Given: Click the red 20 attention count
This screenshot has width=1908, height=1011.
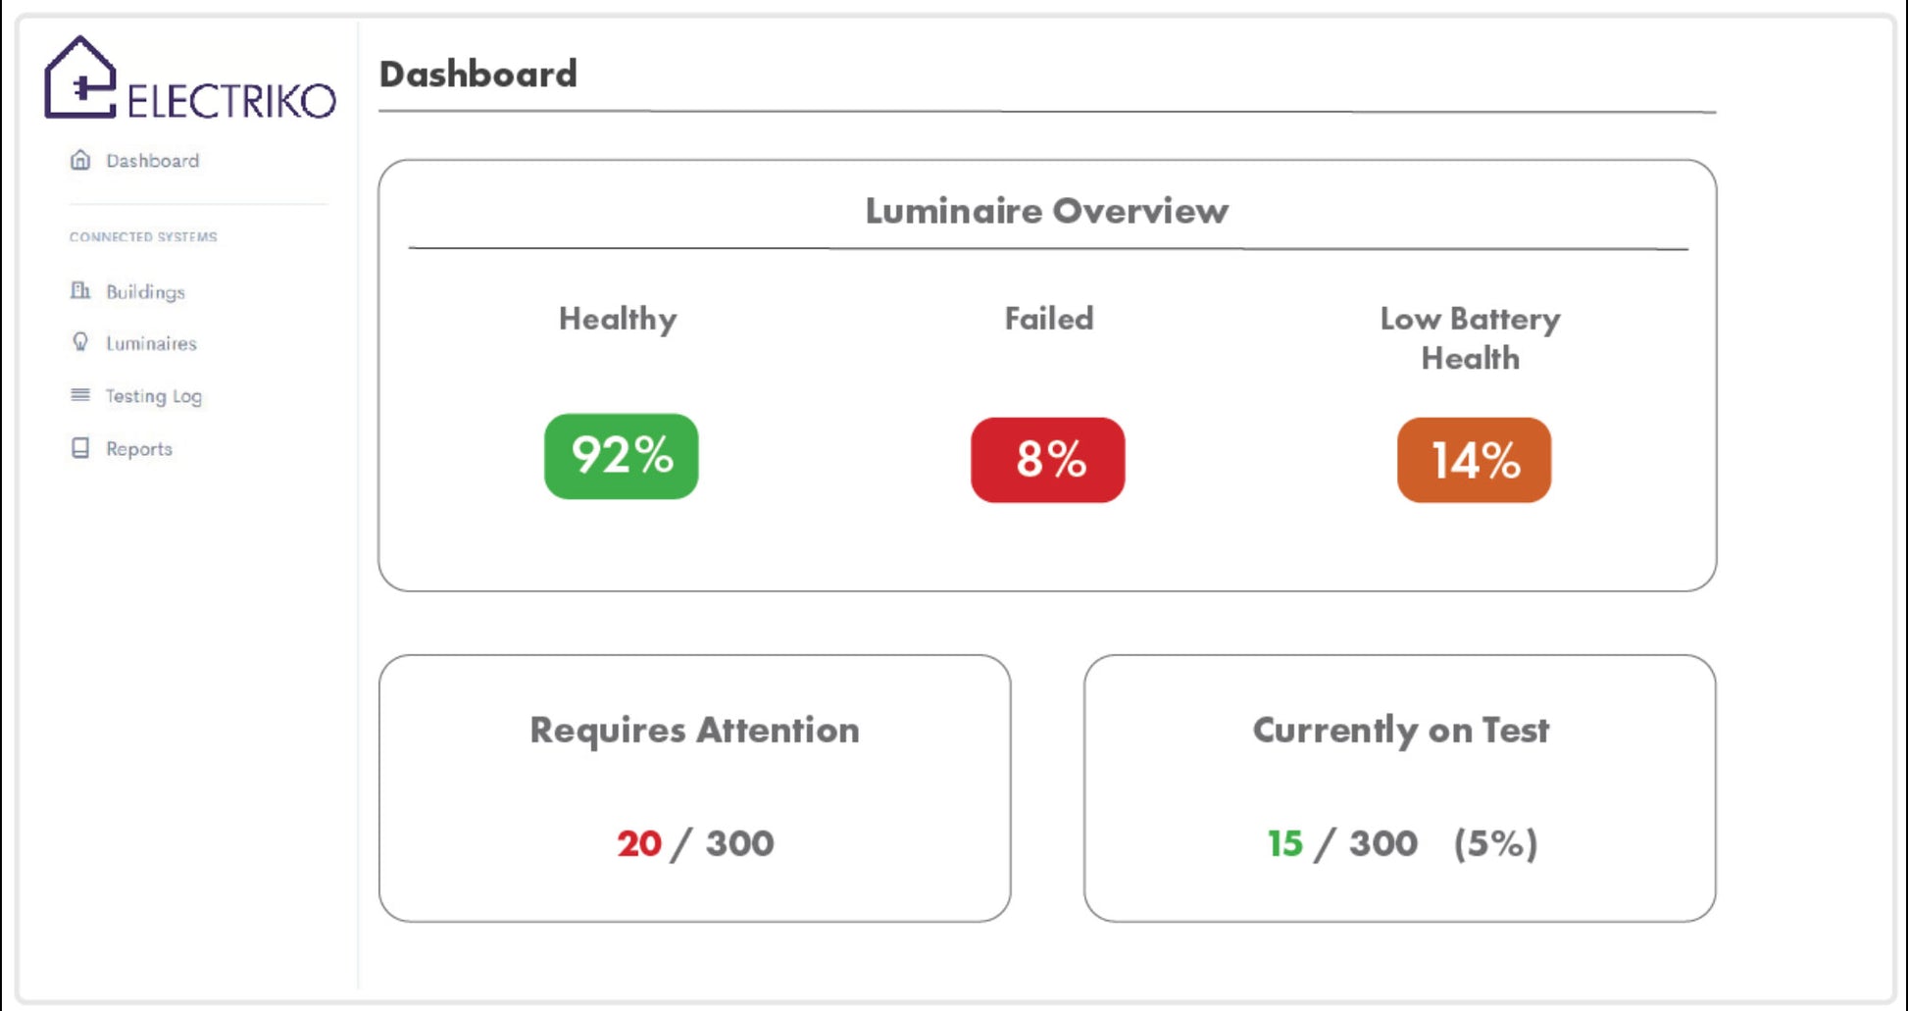Looking at the screenshot, I should point(639,843).
